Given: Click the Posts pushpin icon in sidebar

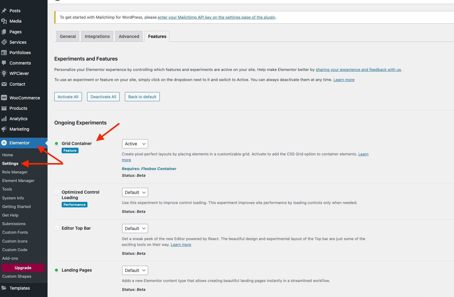Looking at the screenshot, I should pyautogui.click(x=4, y=11).
